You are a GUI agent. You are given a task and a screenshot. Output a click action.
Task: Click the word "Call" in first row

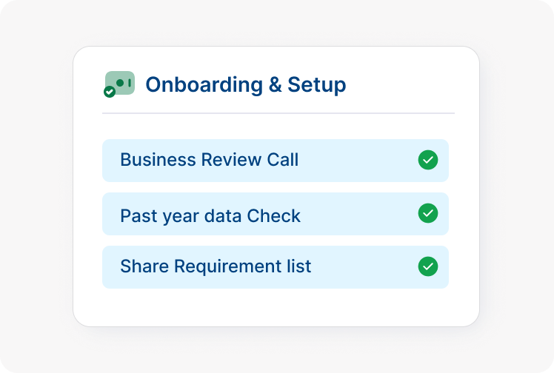(281, 160)
